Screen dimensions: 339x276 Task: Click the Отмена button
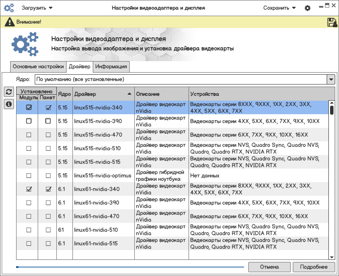click(269, 267)
